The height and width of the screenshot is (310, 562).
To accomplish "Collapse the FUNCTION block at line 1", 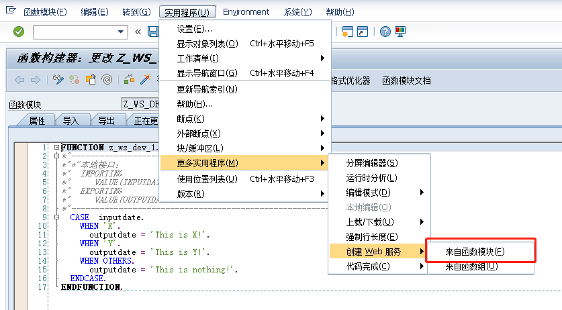I will click(x=56, y=147).
